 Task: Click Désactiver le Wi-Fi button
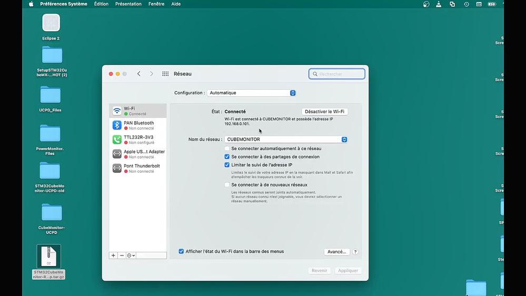coord(324,112)
